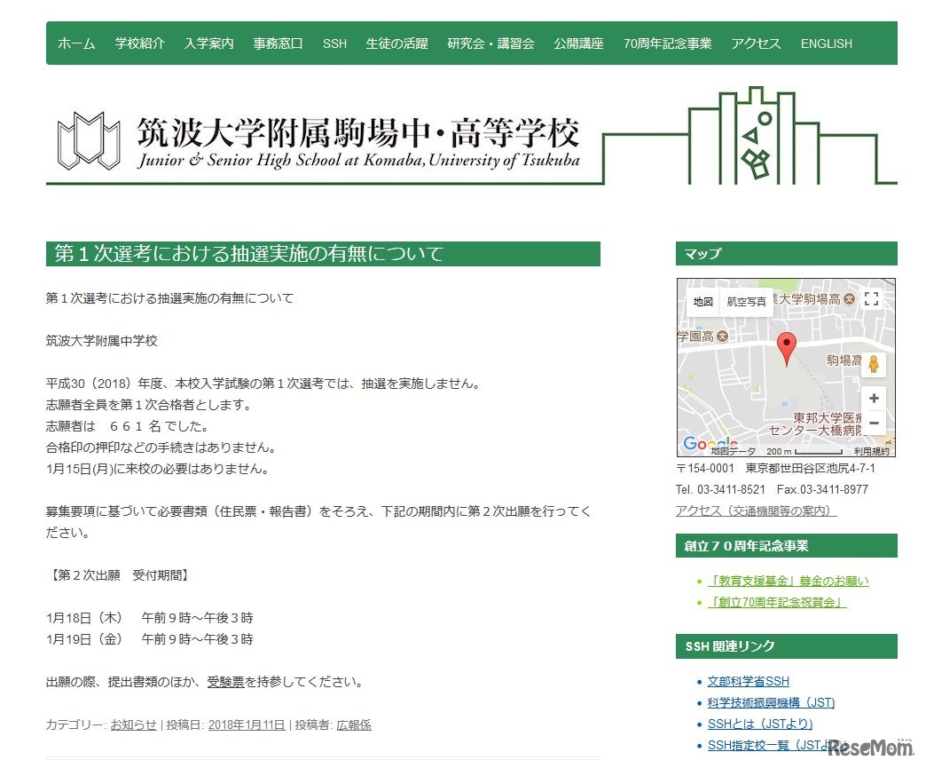Switch to the ENGLISH page

pos(826,44)
